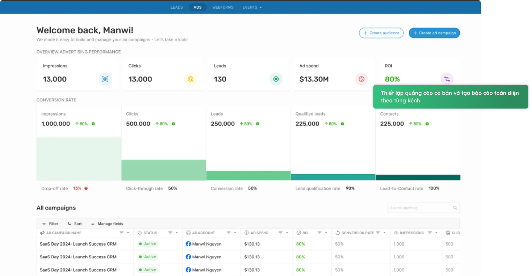Switch to the Leads tab
532x276 pixels.
pos(177,7)
